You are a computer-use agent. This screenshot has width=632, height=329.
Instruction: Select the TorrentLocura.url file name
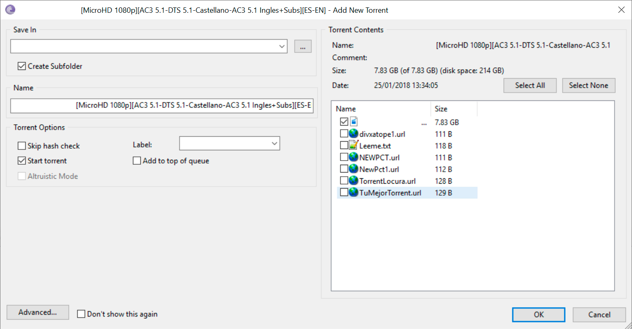[387, 181]
